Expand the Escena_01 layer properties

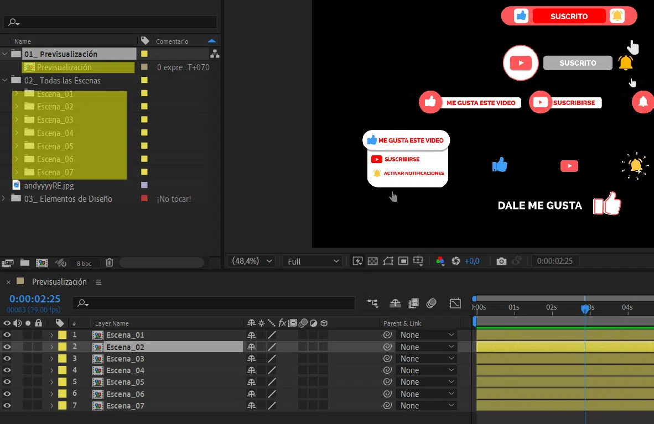point(51,335)
